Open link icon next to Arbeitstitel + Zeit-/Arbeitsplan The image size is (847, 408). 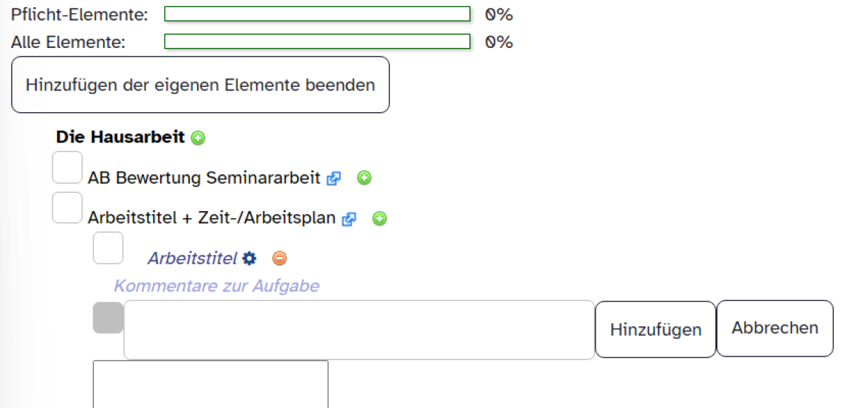[x=349, y=220]
